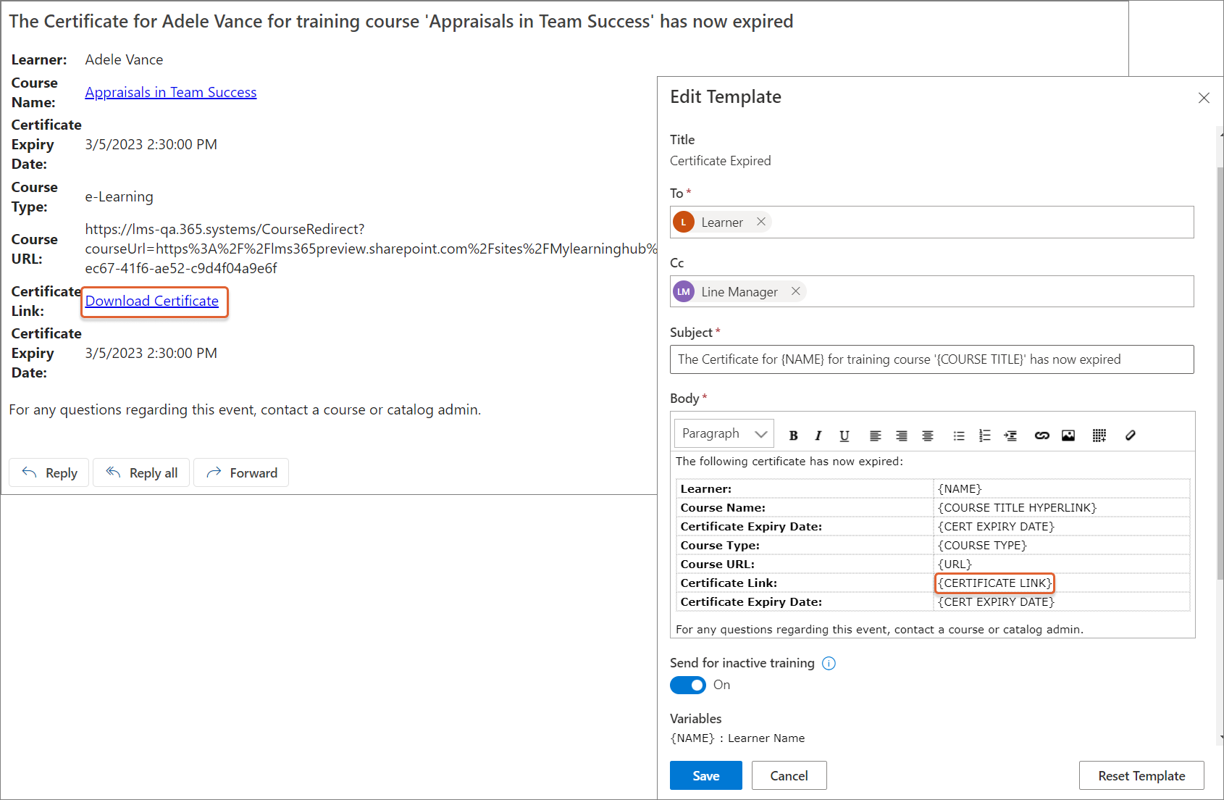Remove Line Manager from the Cc field

coord(795,291)
